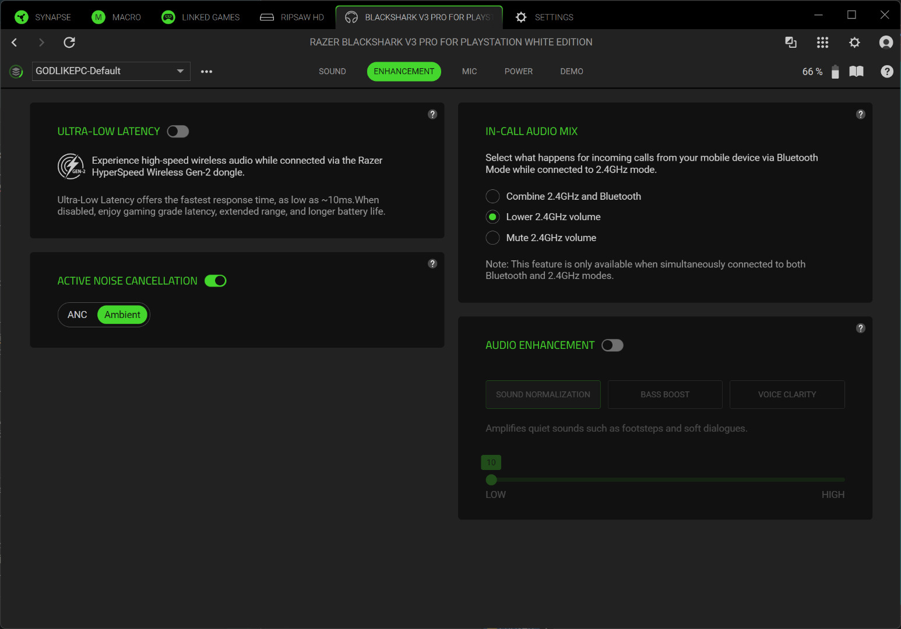Select the ANC mode button
The width and height of the screenshot is (901, 629).
click(x=78, y=315)
